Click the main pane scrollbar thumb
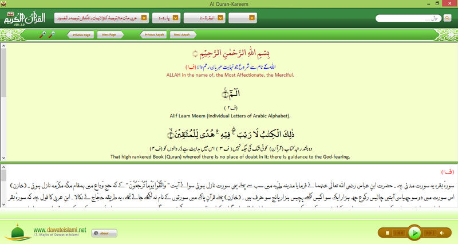This screenshot has width=458, height=244. click(x=3, y=73)
